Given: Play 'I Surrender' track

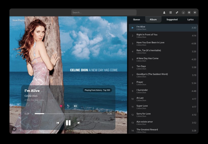Looking at the screenshot, I should click(x=163, y=91).
